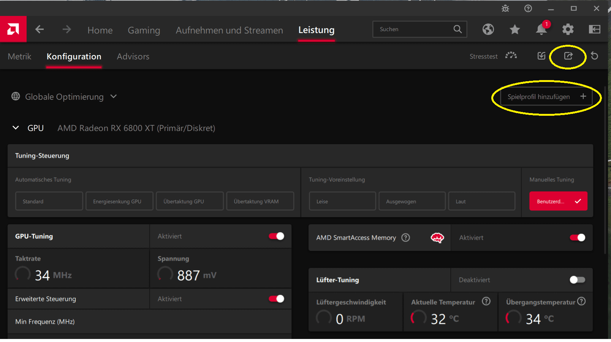Collapse the GPU section chevron

16,128
